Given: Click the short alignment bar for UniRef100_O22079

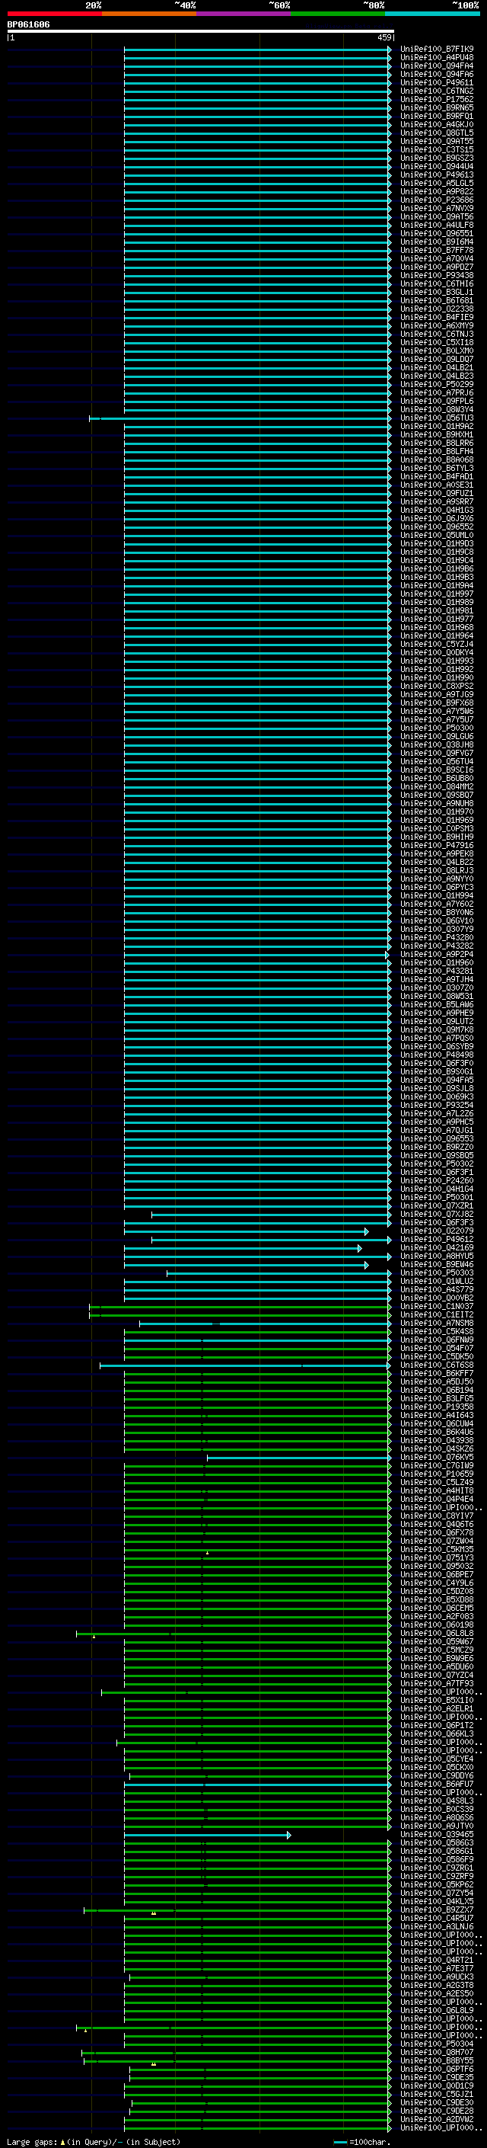Looking at the screenshot, I should [247, 1231].
